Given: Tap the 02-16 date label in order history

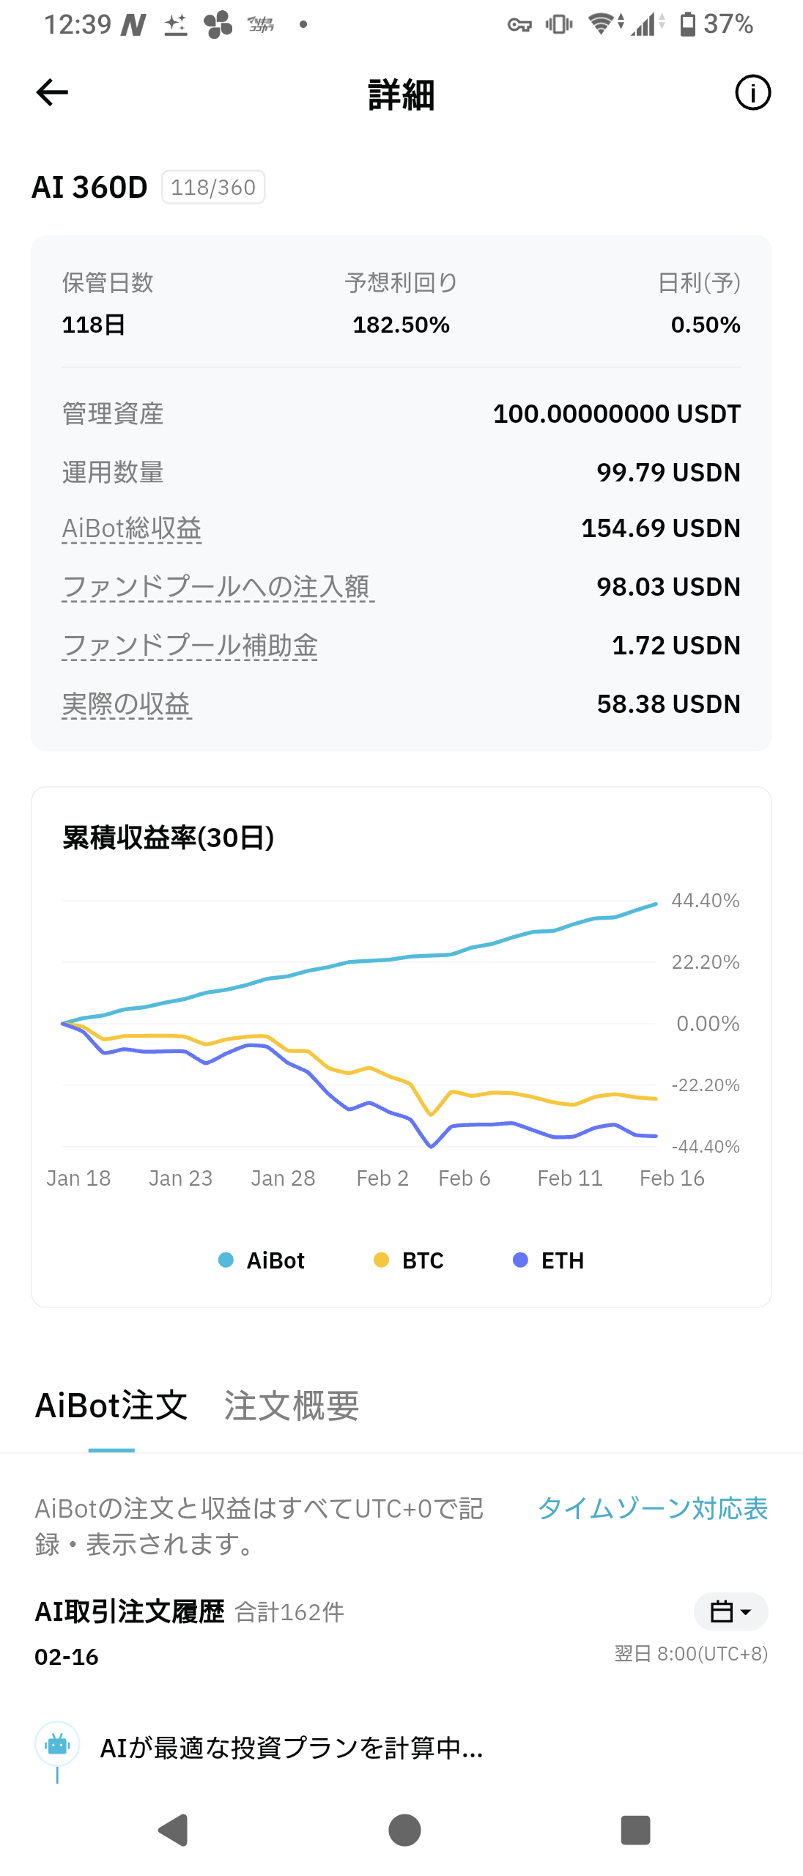Looking at the screenshot, I should (x=67, y=1657).
